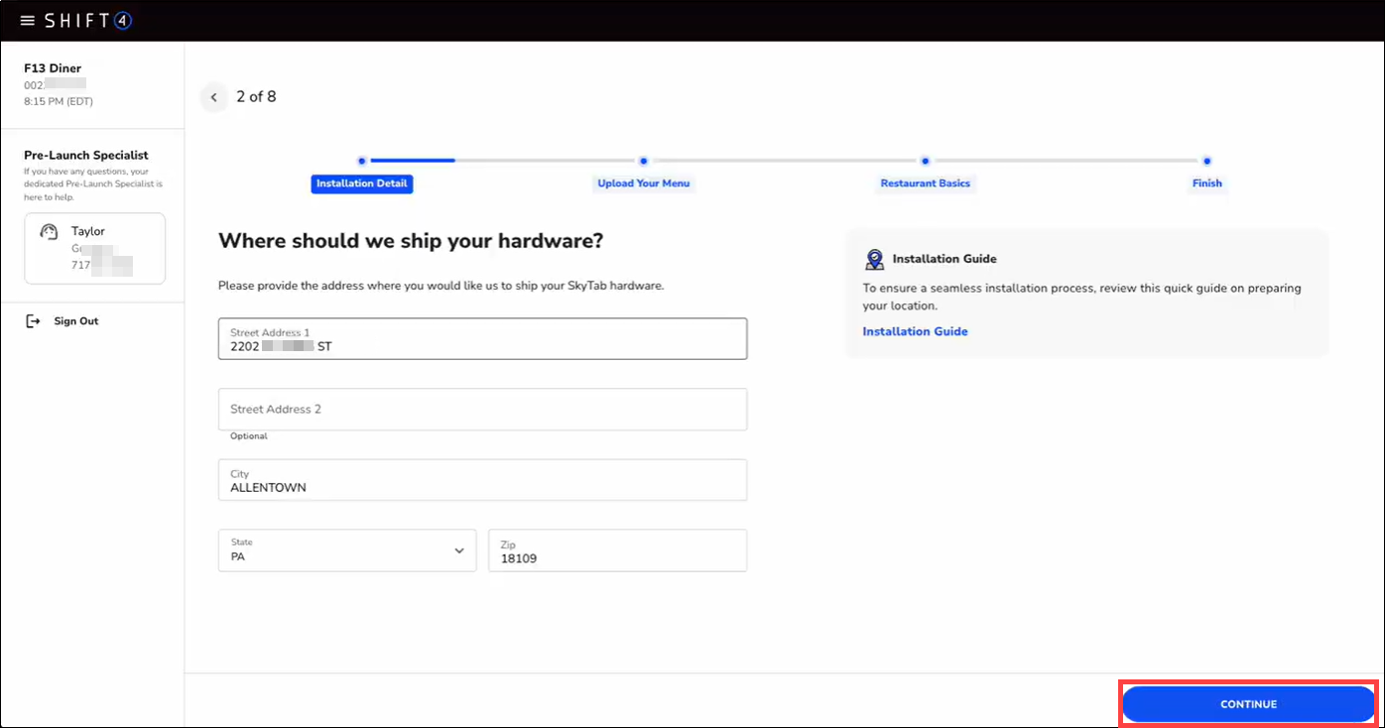Image resolution: width=1385 pixels, height=728 pixels.
Task: Open the hamburger menu icon
Action: tap(27, 21)
